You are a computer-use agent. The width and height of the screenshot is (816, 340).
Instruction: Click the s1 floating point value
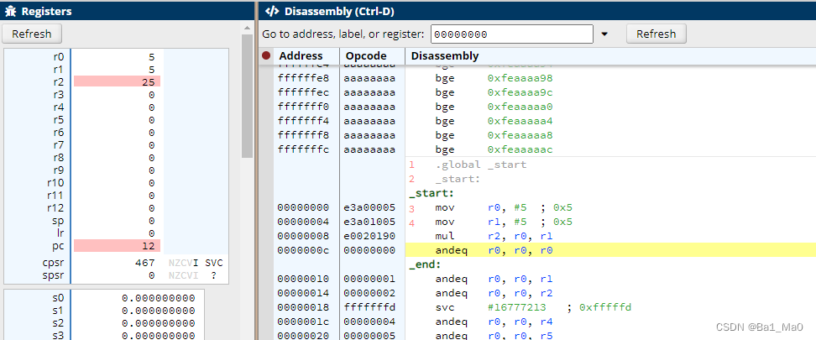tap(158, 311)
